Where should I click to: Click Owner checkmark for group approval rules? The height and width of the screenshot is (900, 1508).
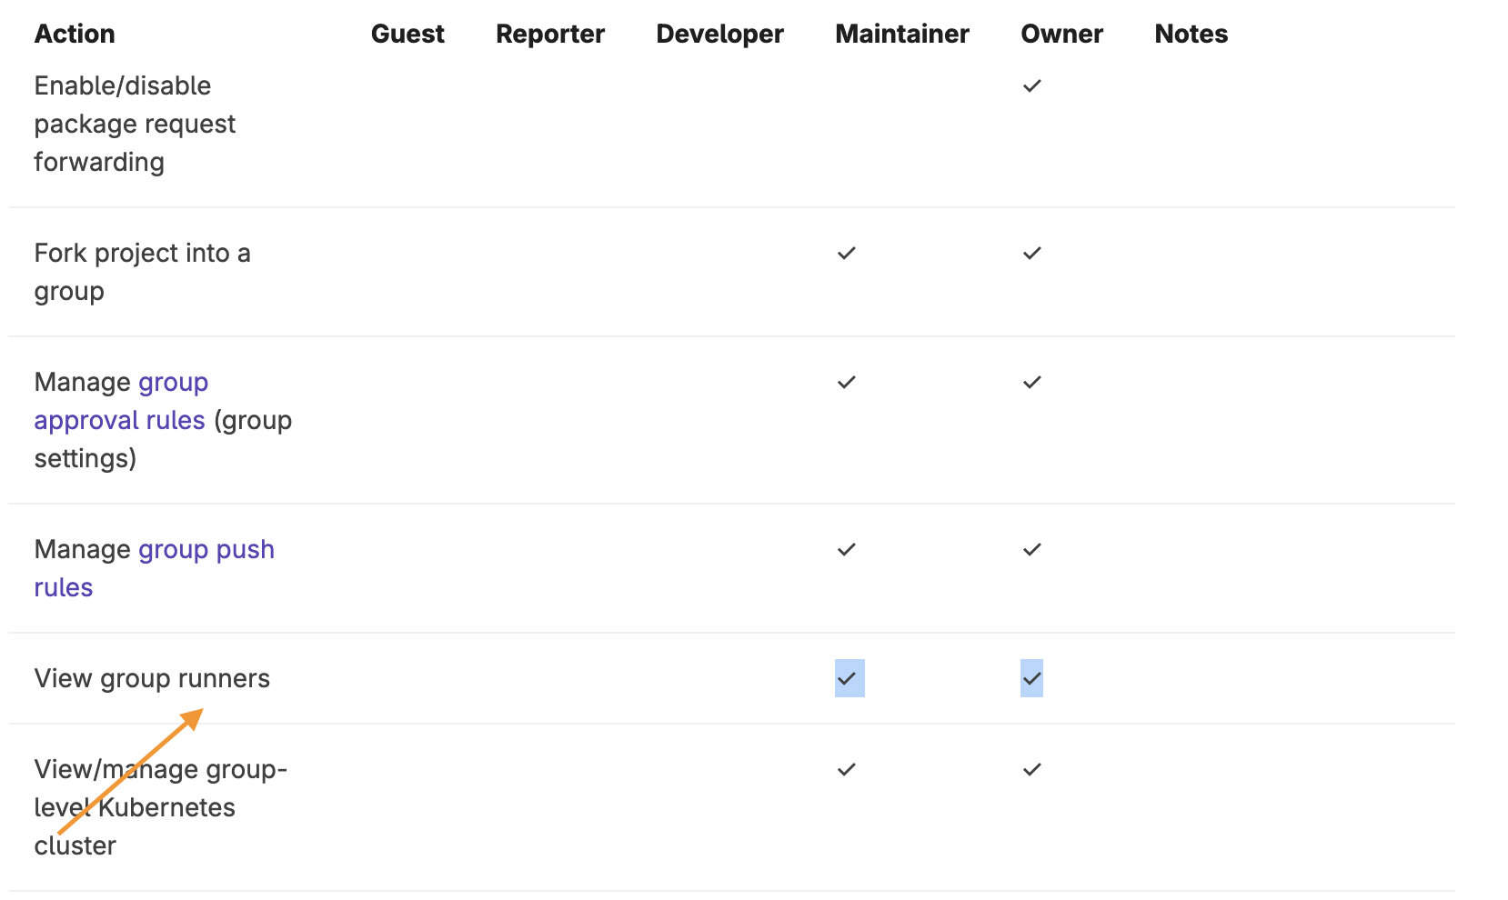[1031, 383]
